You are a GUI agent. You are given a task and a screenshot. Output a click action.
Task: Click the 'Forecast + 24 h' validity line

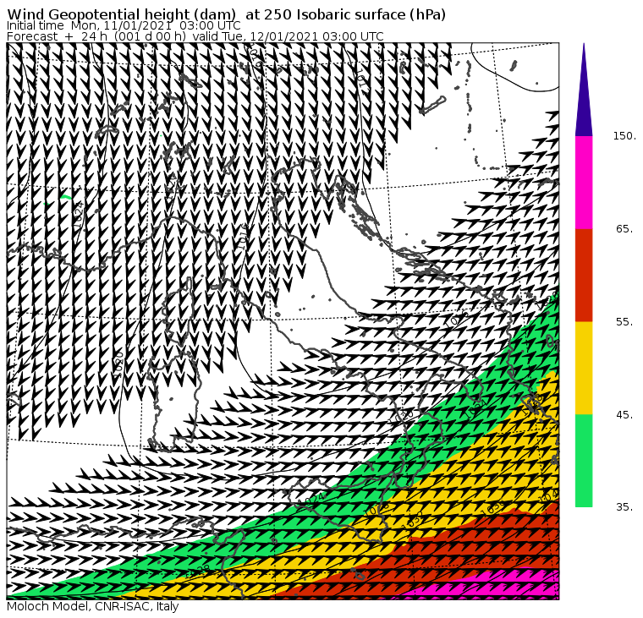tap(195, 36)
